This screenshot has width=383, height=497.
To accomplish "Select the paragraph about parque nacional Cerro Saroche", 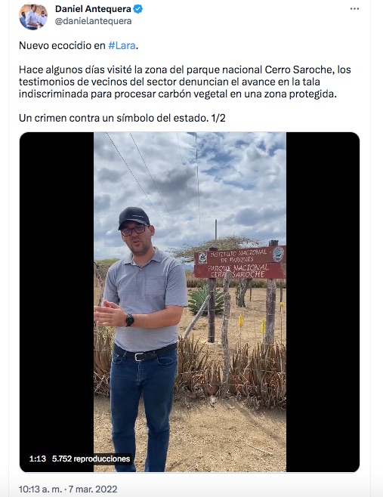I will (185, 82).
